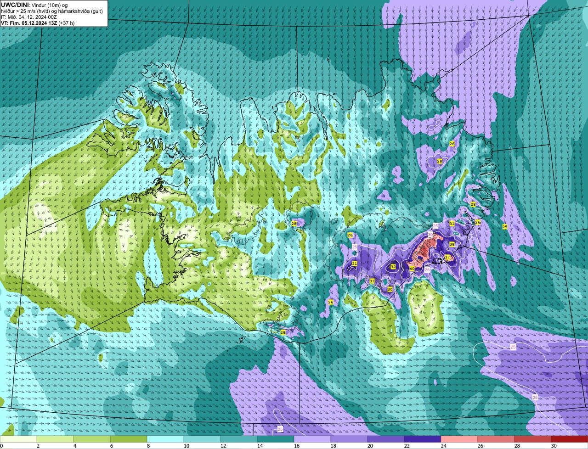Click the yellow 38 gust label
588x449 pixels.
click(x=452, y=244)
